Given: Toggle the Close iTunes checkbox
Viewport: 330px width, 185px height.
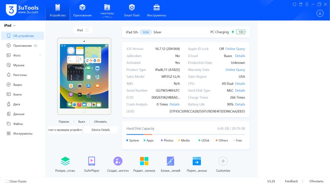Looking at the screenshot, I should coord(7,181).
